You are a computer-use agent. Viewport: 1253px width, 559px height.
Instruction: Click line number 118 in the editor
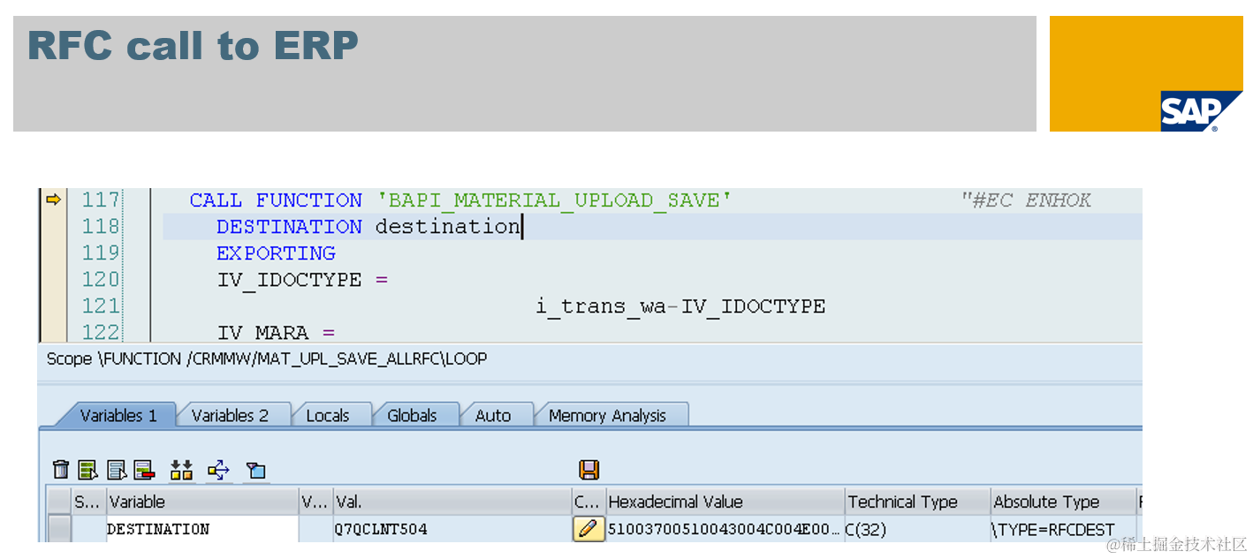pos(101,227)
